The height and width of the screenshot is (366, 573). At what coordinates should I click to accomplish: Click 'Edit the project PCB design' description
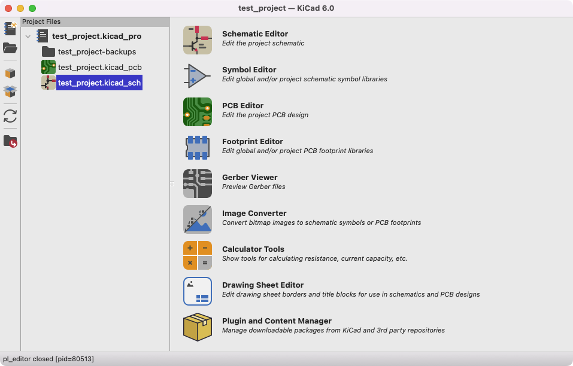click(265, 115)
